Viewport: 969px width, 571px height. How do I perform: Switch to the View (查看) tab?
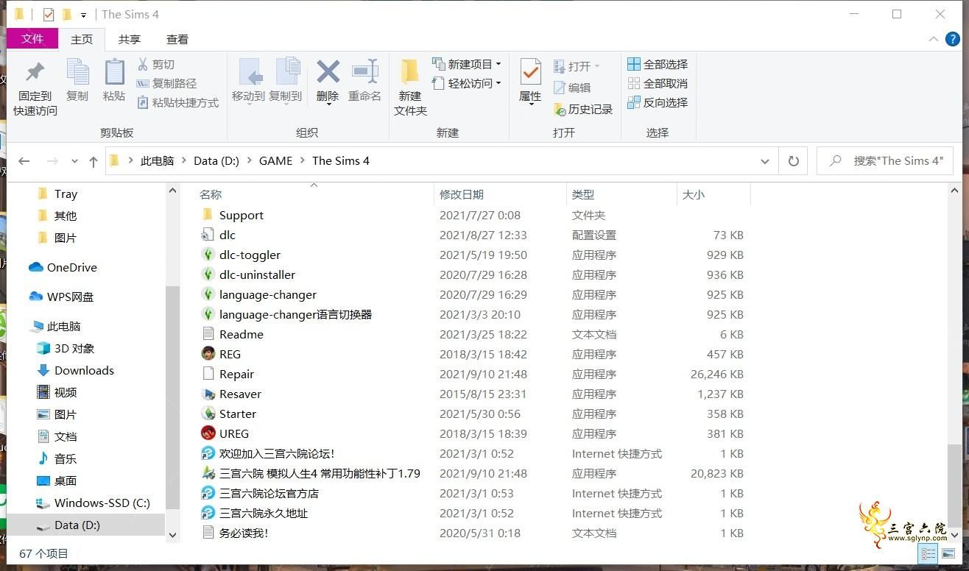(177, 40)
